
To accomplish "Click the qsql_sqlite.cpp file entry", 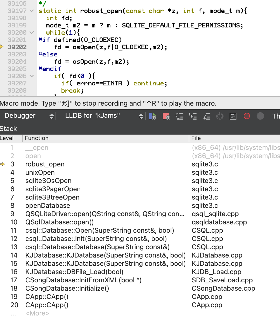I will (215, 214).
